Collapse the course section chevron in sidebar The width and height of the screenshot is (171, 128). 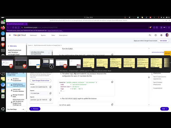tap(23, 73)
